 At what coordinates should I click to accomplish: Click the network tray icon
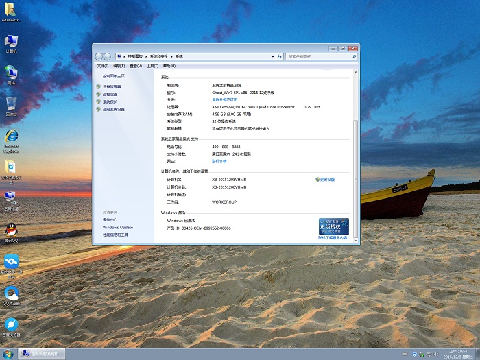(429, 355)
